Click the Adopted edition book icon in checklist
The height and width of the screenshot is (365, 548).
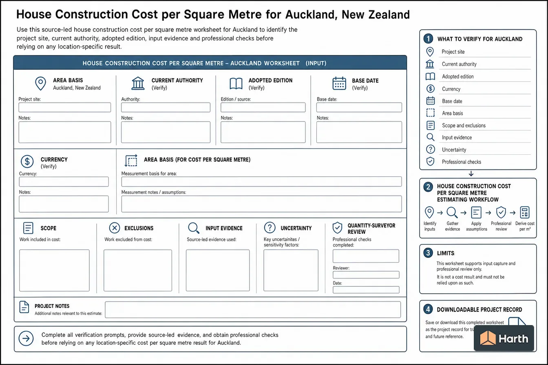(430, 77)
